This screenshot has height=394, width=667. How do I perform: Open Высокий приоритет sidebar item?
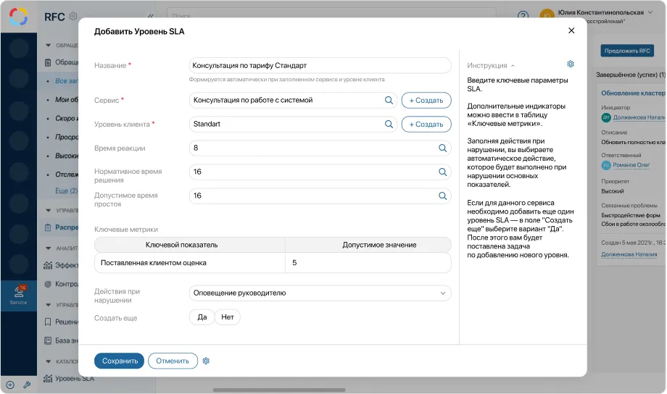click(67, 156)
